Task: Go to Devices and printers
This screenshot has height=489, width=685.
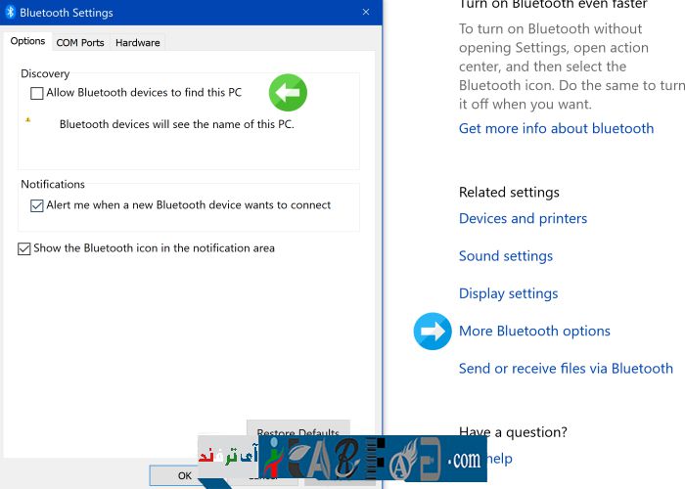Action: coord(523,218)
